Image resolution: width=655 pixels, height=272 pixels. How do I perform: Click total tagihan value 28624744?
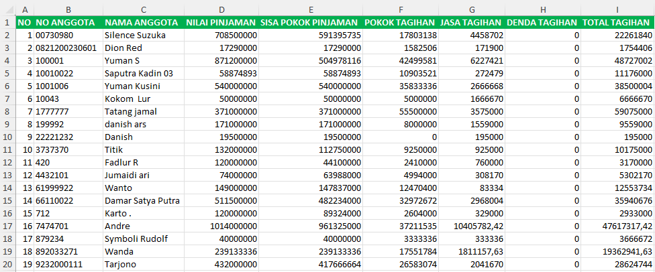tap(617, 264)
